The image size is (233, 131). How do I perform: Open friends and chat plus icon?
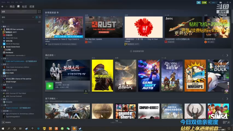[x=229, y=122]
